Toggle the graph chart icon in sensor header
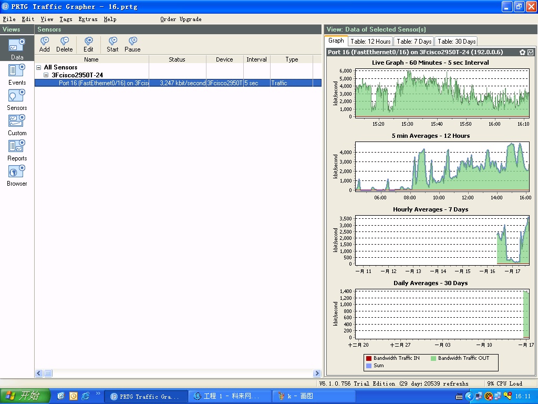This screenshot has height=404, width=538. pos(530,52)
